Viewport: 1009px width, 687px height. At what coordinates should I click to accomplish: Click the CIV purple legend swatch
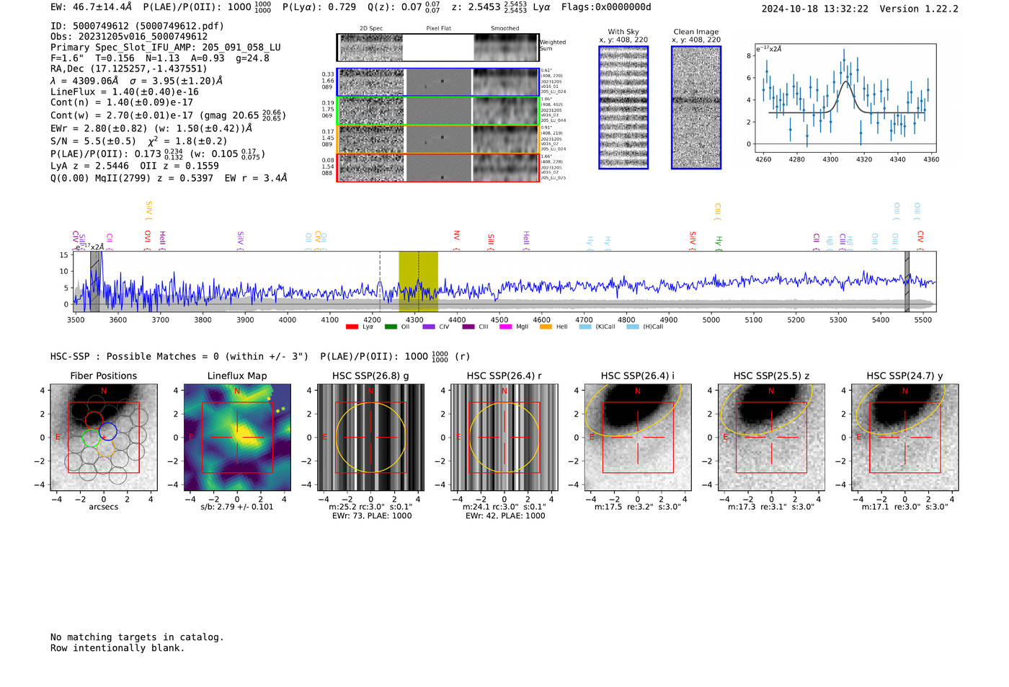click(429, 327)
